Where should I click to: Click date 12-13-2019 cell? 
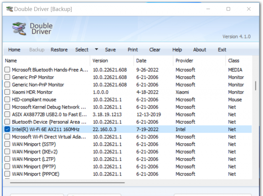click(148, 115)
